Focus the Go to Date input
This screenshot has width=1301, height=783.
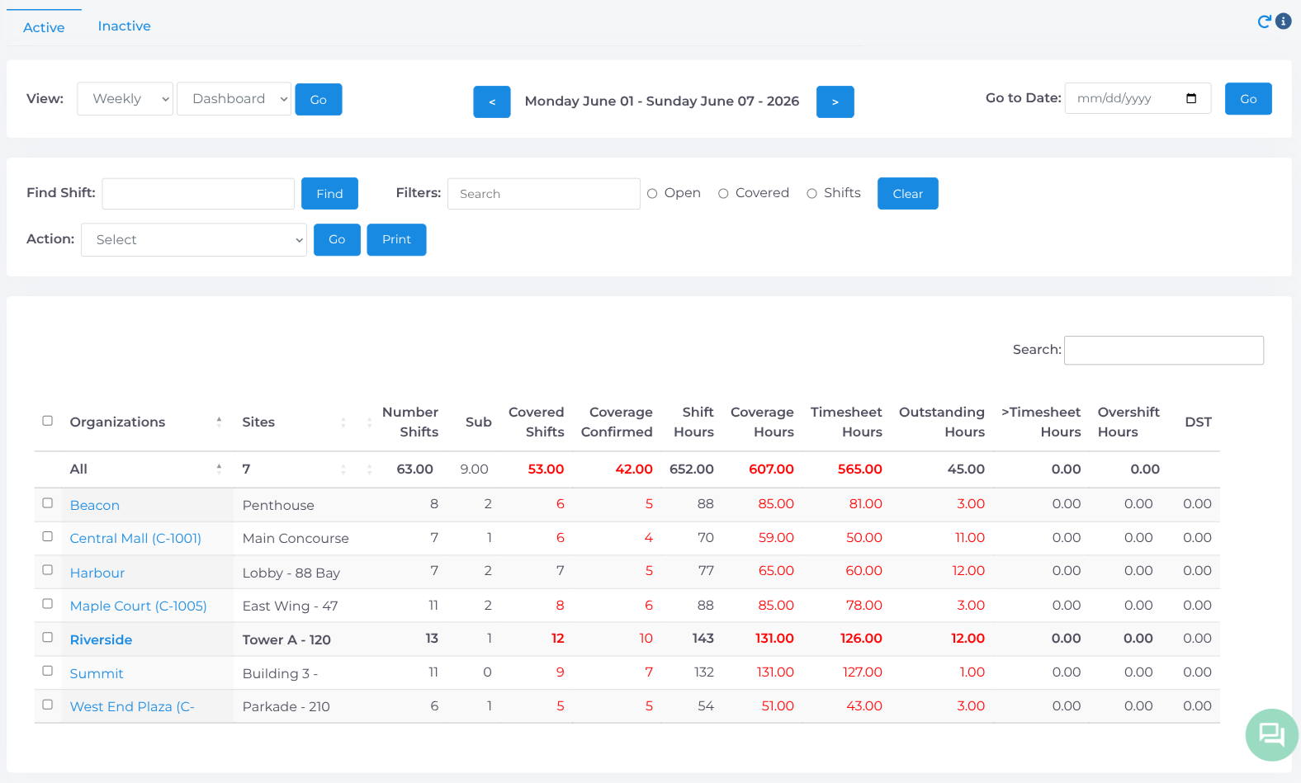(1138, 98)
